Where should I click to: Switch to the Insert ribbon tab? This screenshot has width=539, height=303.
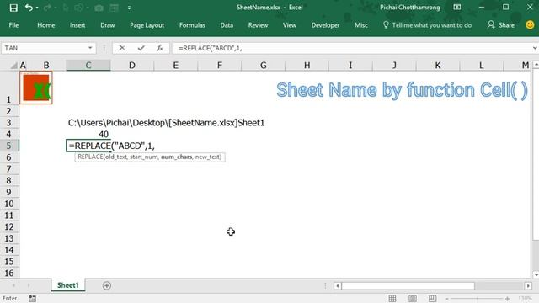click(77, 25)
